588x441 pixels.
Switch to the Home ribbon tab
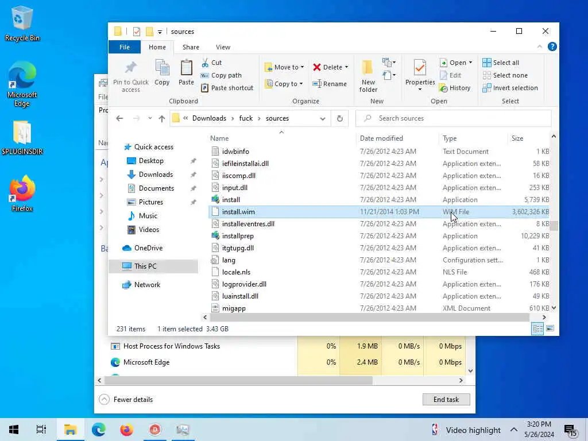157,47
